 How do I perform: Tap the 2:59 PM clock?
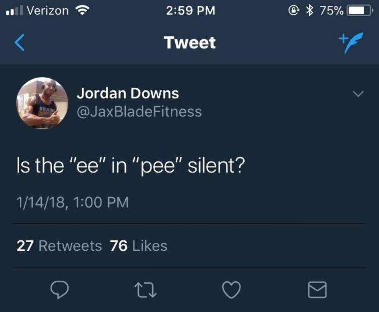click(190, 11)
